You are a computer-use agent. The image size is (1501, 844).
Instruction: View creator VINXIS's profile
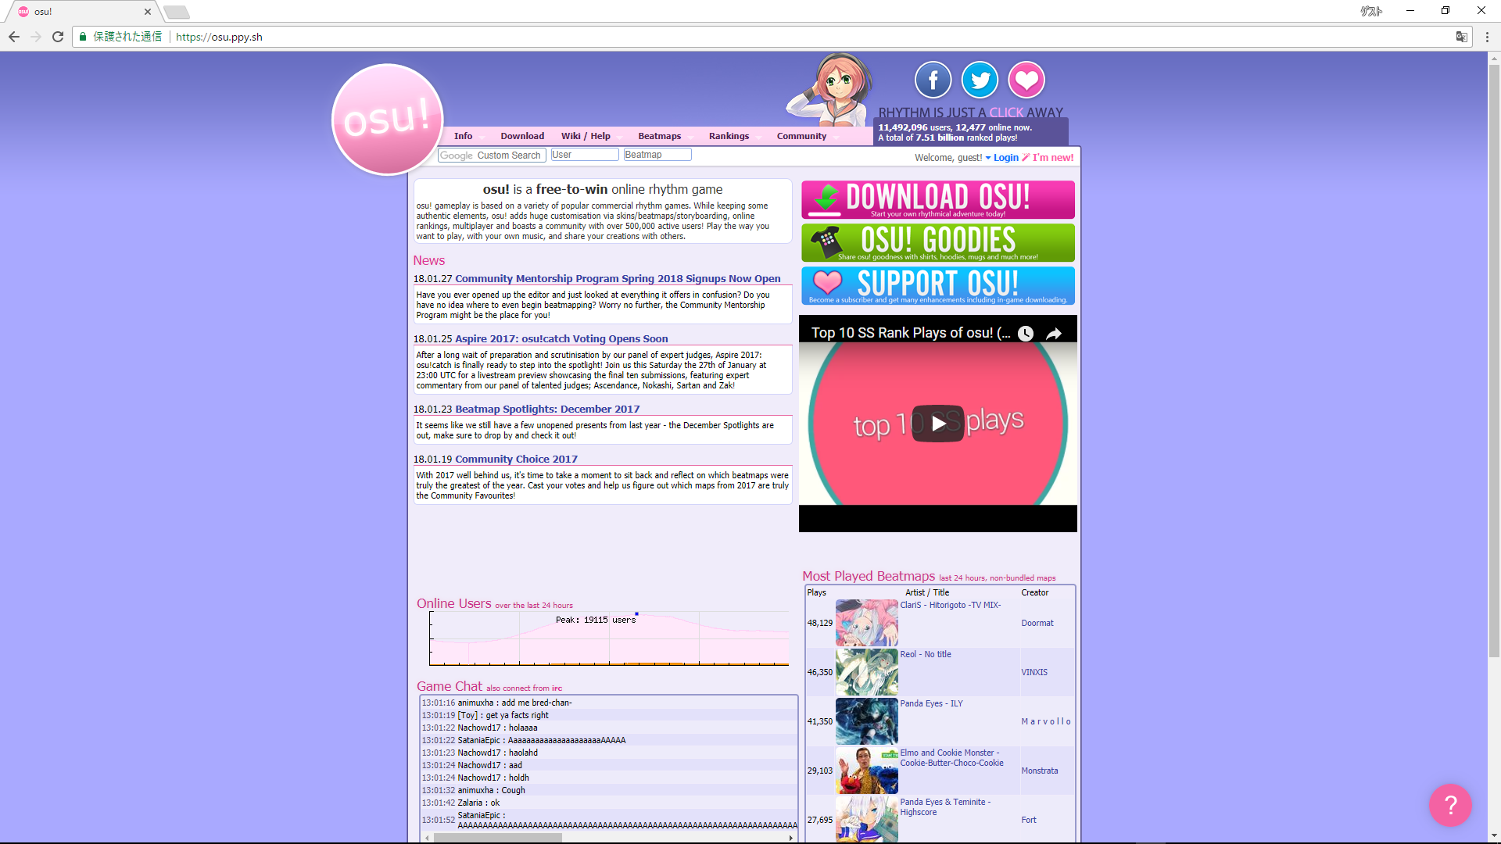(1034, 673)
